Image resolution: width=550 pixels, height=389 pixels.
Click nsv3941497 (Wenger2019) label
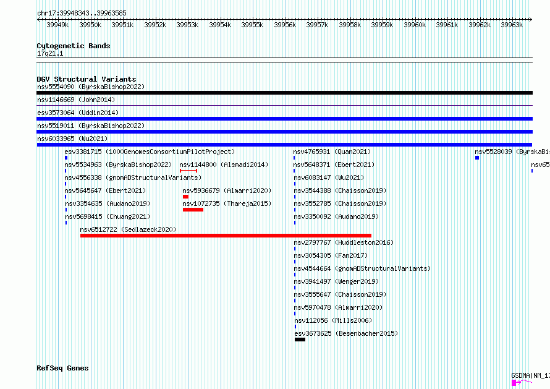pos(336,281)
